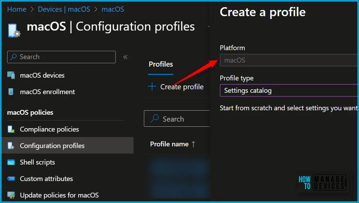Image resolution: width=359 pixels, height=203 pixels.
Task: Collapse the sidebar with double chevron
Action: 125,57
